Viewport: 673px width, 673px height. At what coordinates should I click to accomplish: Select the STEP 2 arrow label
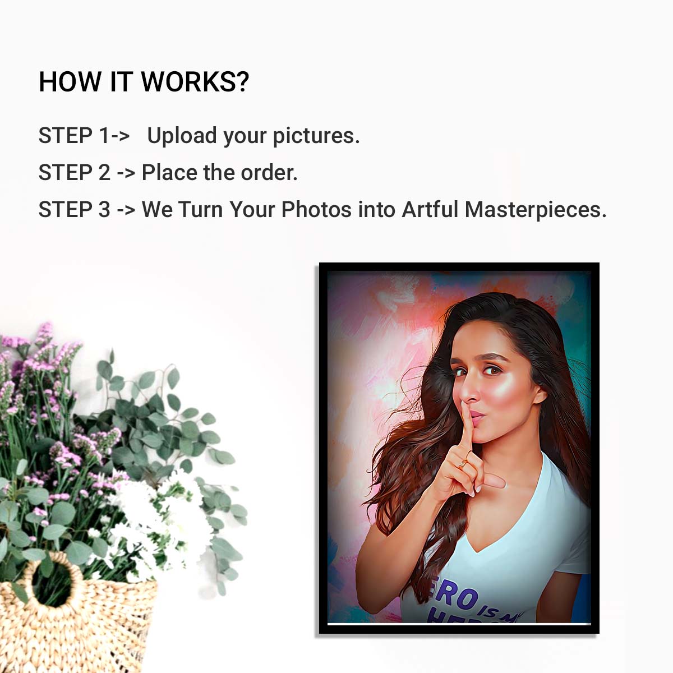coord(87,173)
